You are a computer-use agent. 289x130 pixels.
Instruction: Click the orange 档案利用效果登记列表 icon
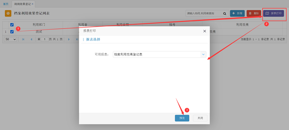[8, 13]
